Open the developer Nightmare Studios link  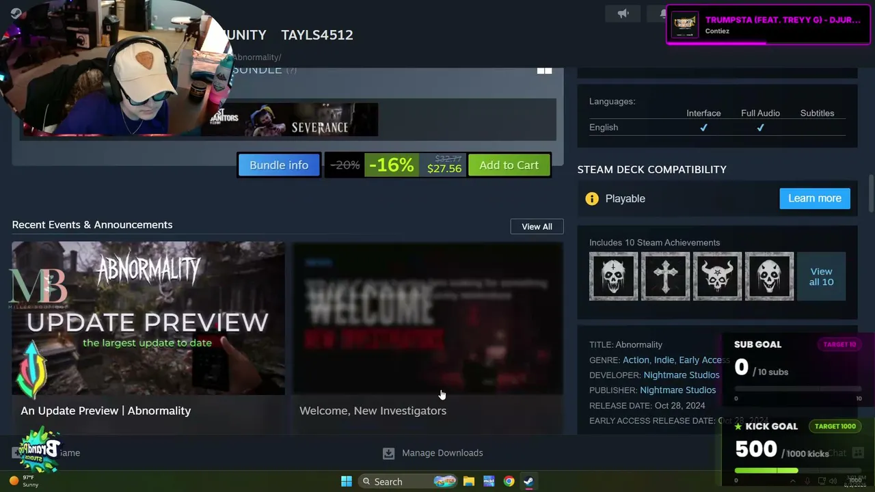click(x=682, y=375)
